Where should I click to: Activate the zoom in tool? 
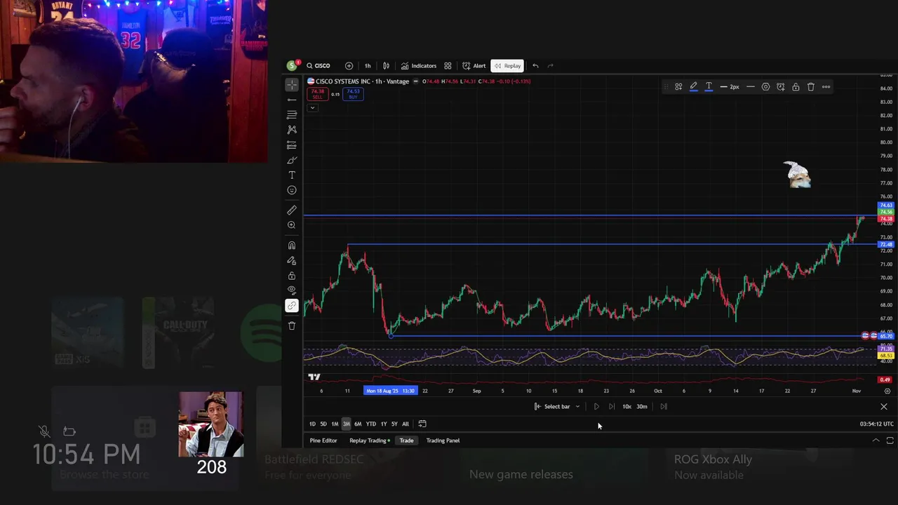292,225
